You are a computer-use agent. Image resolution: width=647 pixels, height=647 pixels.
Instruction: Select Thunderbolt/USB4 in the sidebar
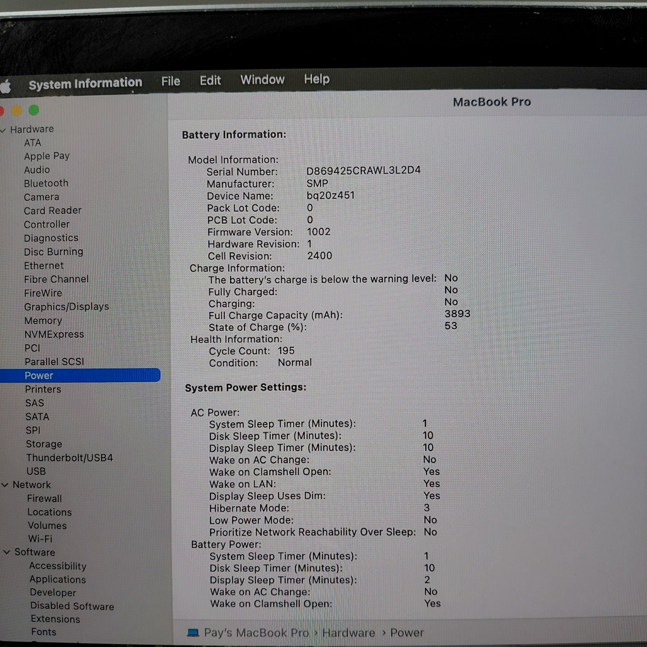70,458
